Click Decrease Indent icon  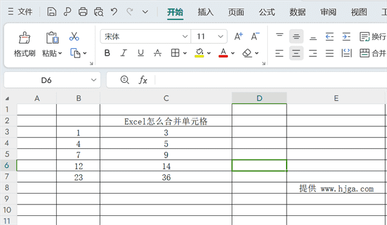330,36
